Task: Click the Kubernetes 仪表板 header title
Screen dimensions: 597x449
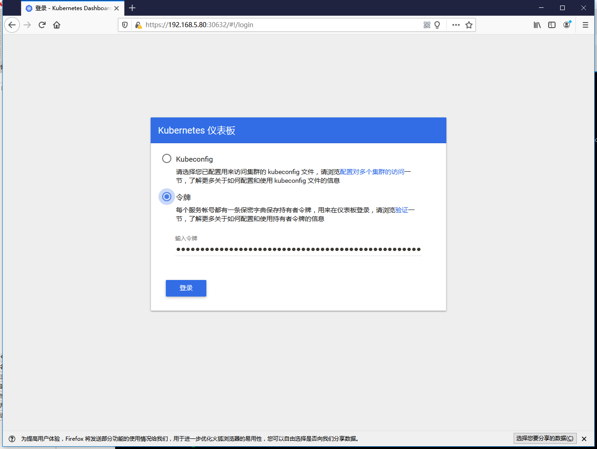Action: pos(197,130)
